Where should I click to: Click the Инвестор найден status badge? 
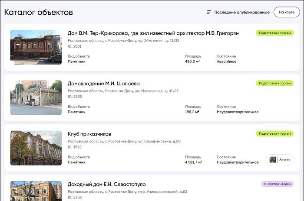277,184
